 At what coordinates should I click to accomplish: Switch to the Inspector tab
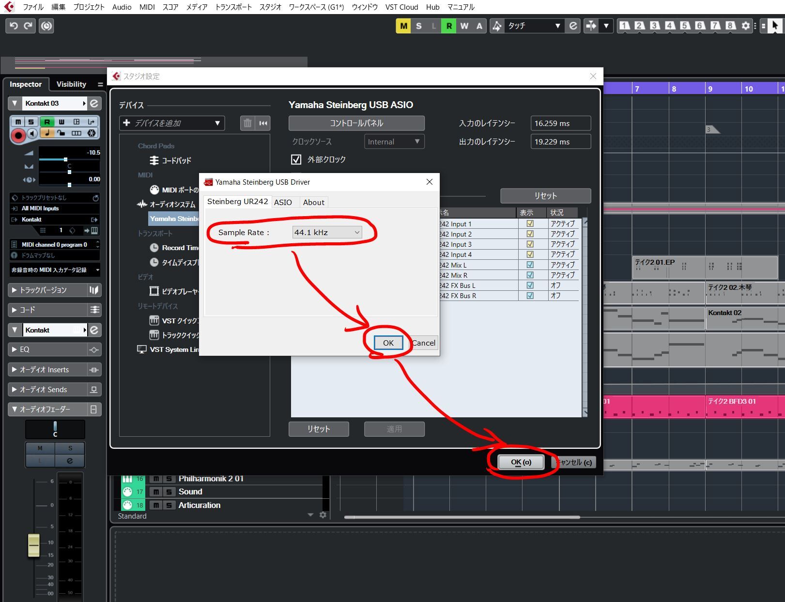[26, 84]
